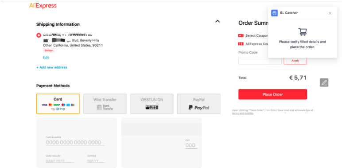Close the SL Catcher popup
Image resolution: width=342 pixels, height=168 pixels.
(x=330, y=13)
